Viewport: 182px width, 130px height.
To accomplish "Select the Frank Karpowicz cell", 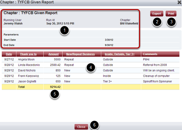I will tap(29, 76).
